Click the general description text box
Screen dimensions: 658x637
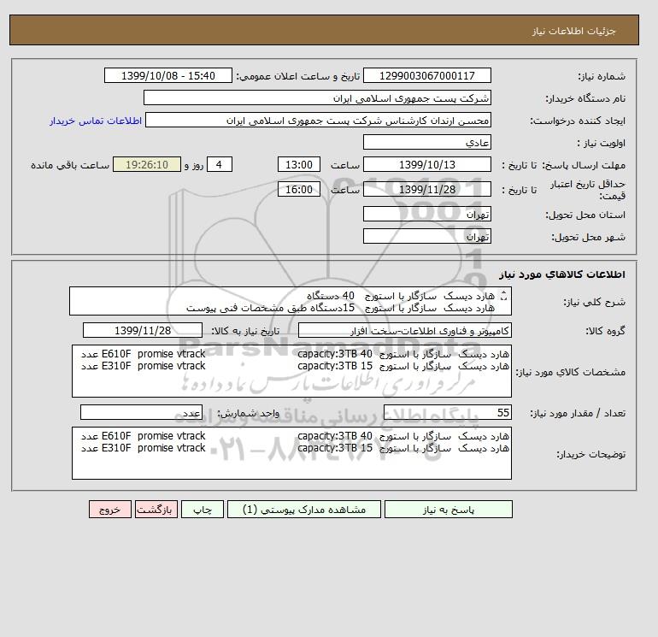coord(291,302)
